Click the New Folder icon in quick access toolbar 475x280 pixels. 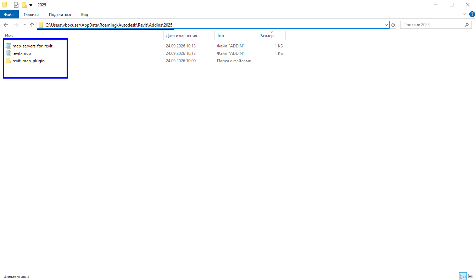tap(24, 5)
